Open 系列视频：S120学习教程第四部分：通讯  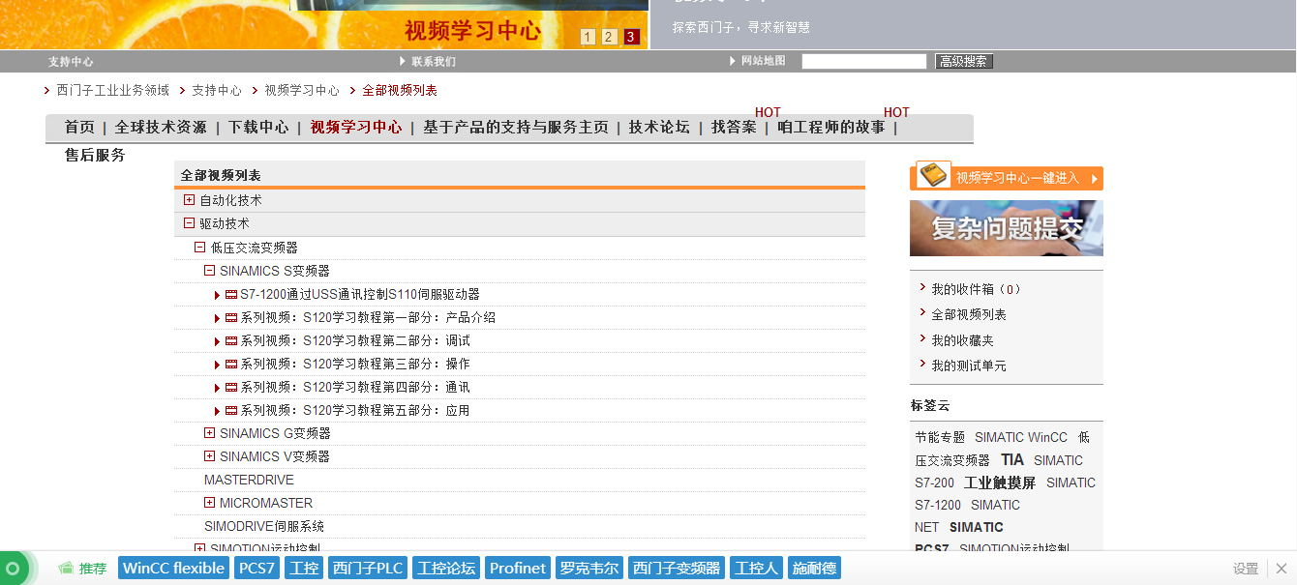pos(355,388)
